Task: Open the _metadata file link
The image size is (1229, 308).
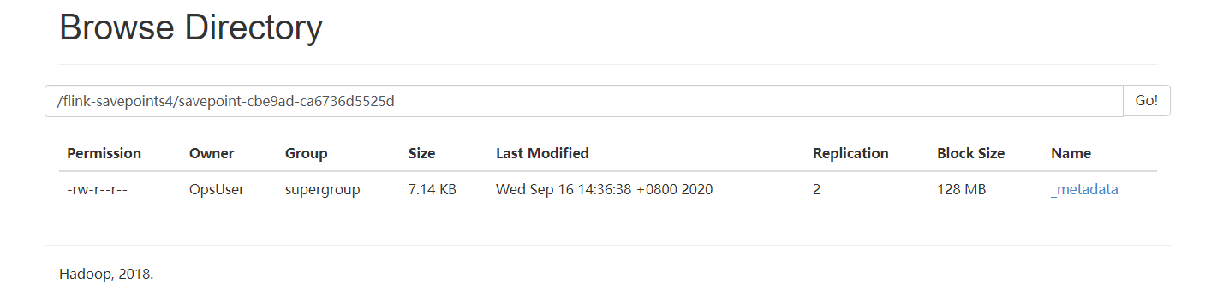Action: [x=1084, y=190]
